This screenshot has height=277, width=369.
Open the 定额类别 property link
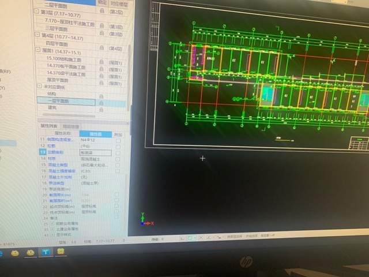[x=55, y=152]
